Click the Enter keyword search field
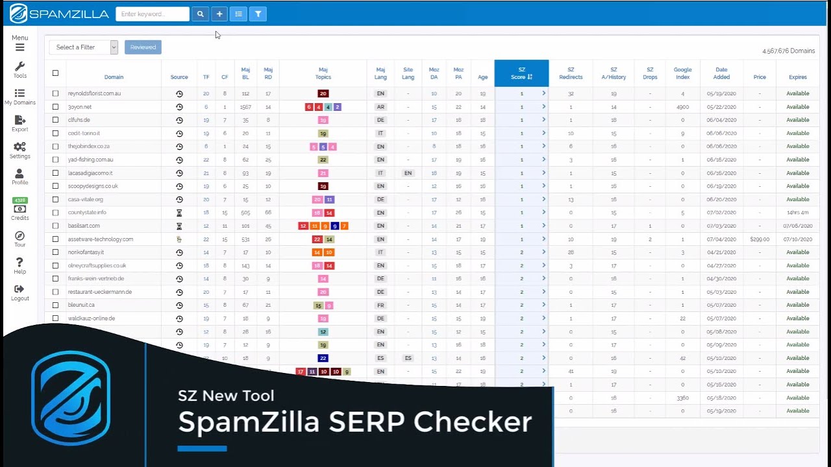831x467 pixels. click(153, 14)
